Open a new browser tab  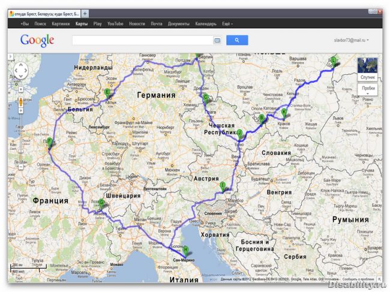tap(85, 13)
